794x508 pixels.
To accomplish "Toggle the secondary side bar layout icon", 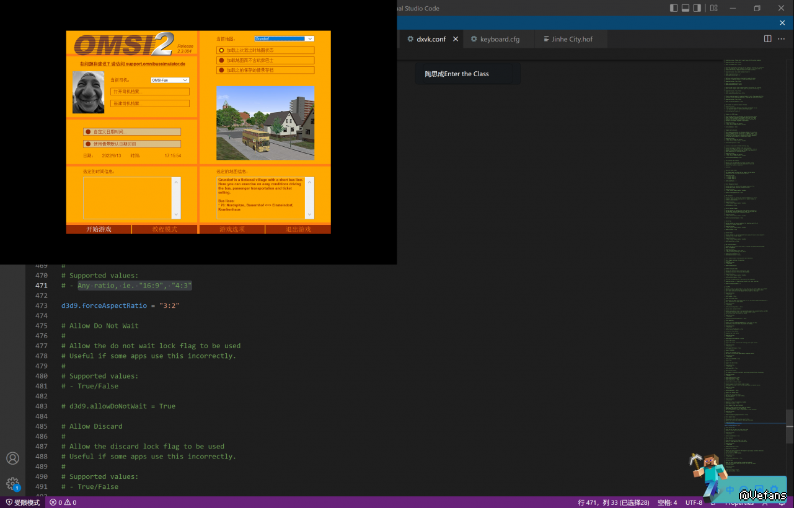I will click(697, 8).
